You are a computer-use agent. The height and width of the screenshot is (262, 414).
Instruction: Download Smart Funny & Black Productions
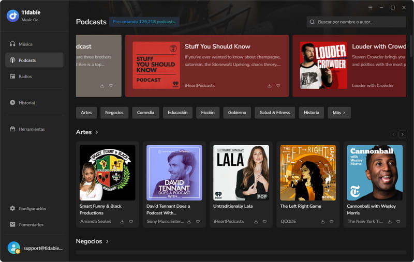point(122,222)
